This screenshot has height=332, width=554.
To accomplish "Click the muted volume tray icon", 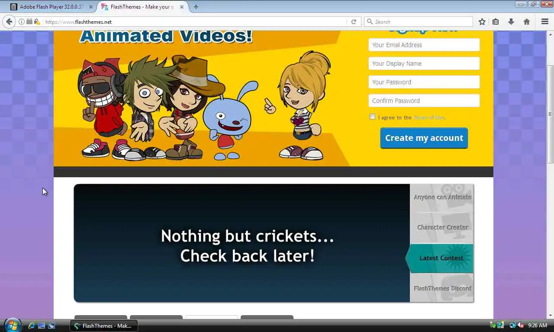I will pos(521,326).
